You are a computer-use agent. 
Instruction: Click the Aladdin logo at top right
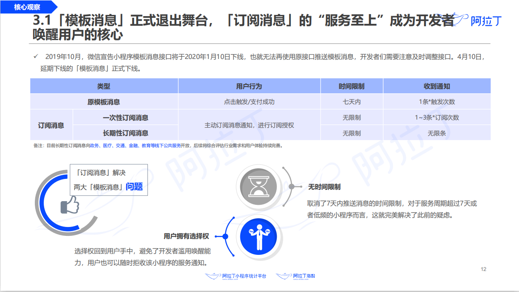point(479,20)
